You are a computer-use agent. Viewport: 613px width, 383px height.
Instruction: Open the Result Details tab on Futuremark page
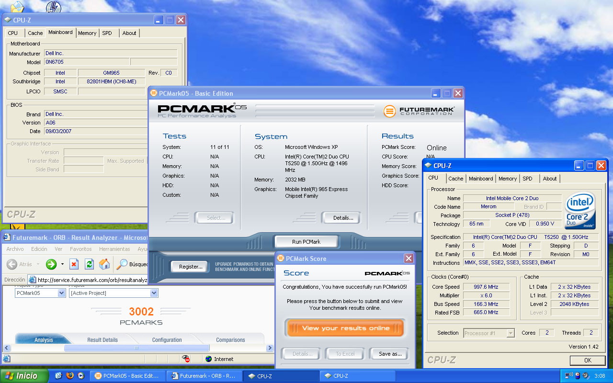[x=102, y=340]
